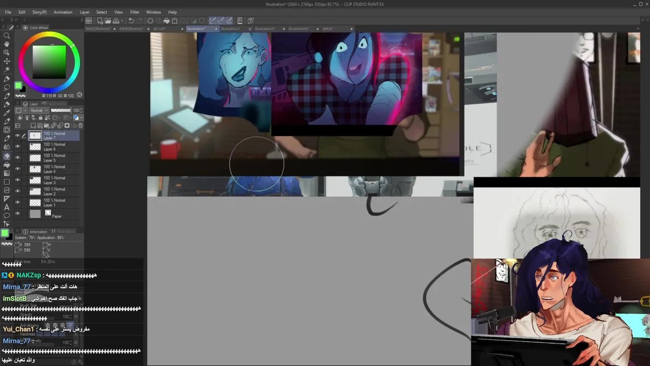Select the Move layer tool

(7, 62)
